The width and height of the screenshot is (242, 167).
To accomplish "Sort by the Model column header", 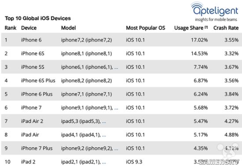I will tap(68, 28).
